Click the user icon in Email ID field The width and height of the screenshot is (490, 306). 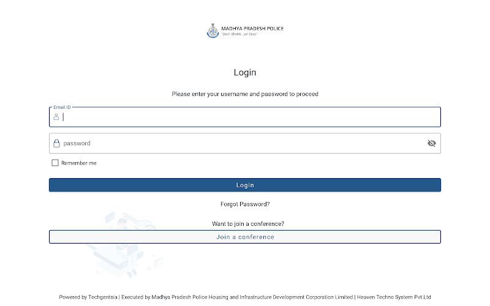click(56, 117)
